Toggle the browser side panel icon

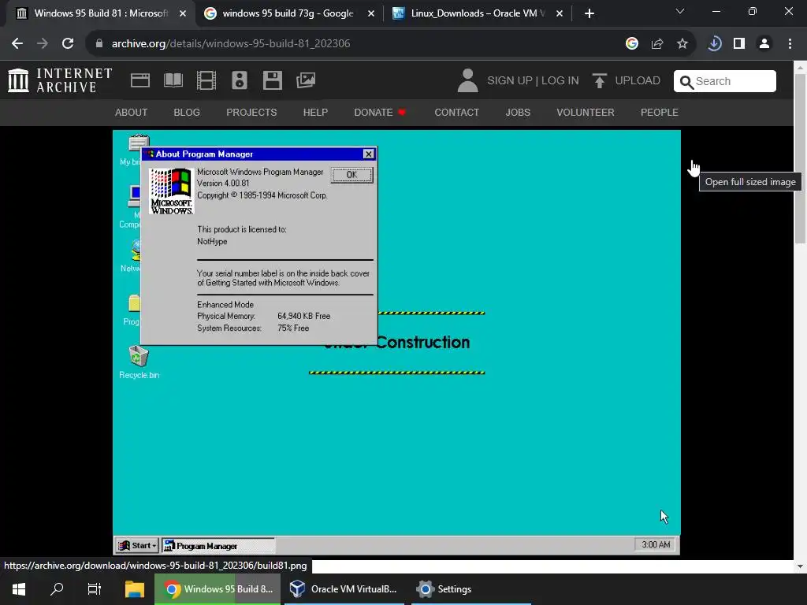[739, 44]
